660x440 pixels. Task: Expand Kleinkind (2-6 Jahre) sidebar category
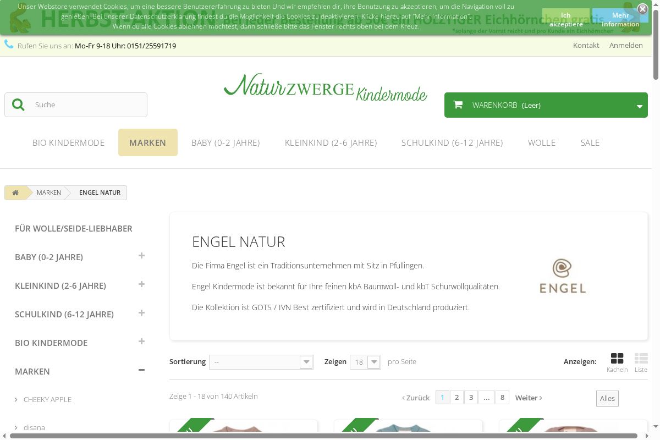[x=141, y=284]
